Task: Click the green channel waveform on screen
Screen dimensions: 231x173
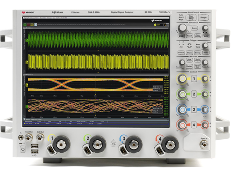Action: point(98,40)
